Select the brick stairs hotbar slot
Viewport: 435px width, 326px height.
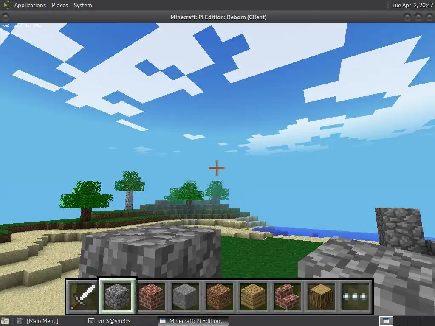[x=287, y=297]
